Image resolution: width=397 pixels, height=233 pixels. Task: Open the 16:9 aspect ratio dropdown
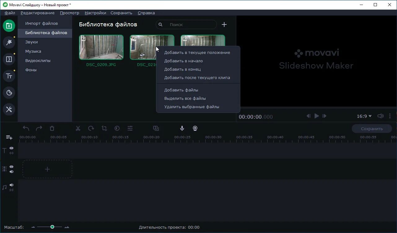click(364, 116)
